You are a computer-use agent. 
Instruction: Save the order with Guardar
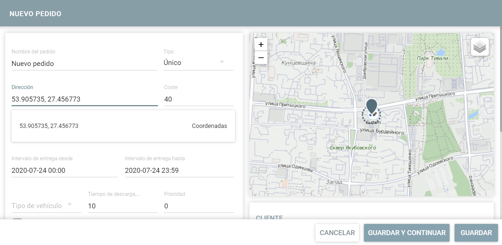click(x=476, y=233)
